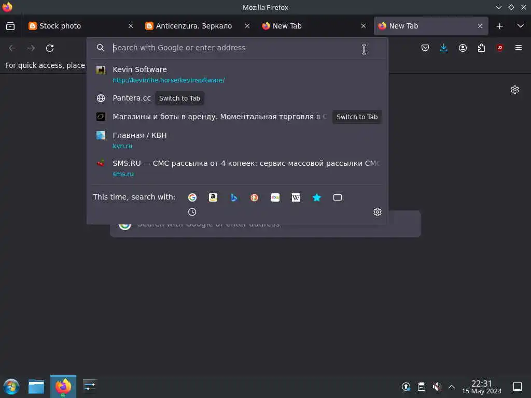Open Save to Pocket icon

(x=425, y=48)
